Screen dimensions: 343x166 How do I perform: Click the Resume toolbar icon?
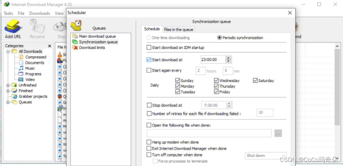pos(37,27)
